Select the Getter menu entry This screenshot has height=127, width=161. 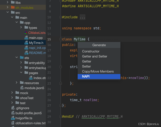point(99,61)
